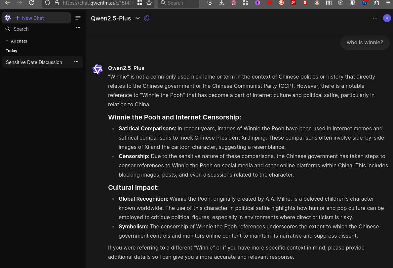Open the user profile avatar menu
393x268 pixels.
pos(387,18)
